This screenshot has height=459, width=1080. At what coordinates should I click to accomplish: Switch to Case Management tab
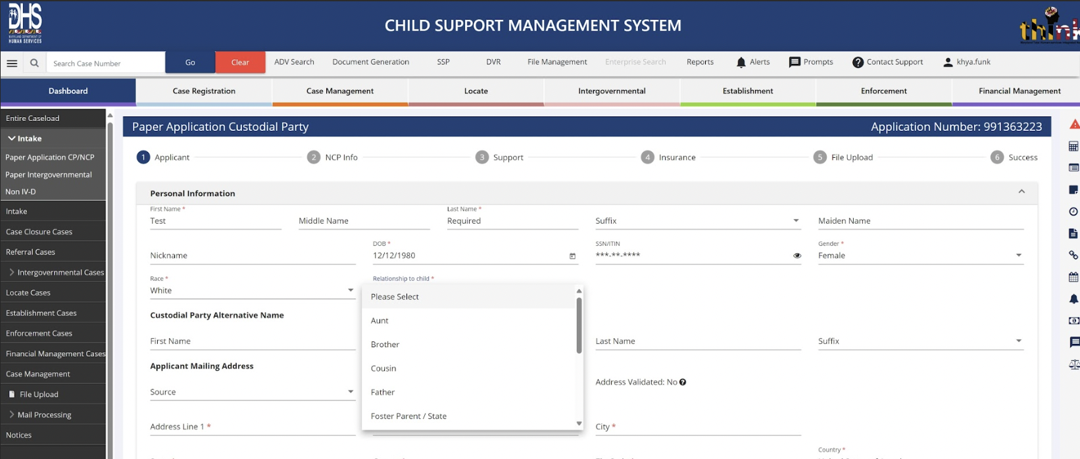point(340,91)
